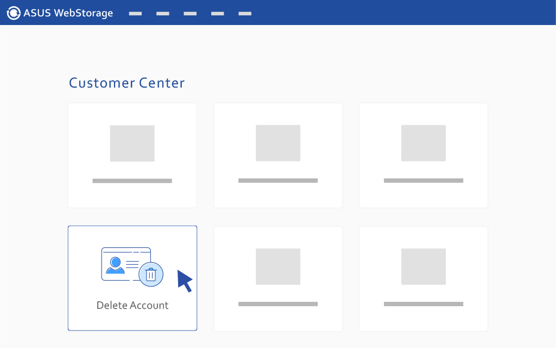Click the ASUS WebStorage cloud logo icon
Screen dimensions: 556x348
[14, 13]
